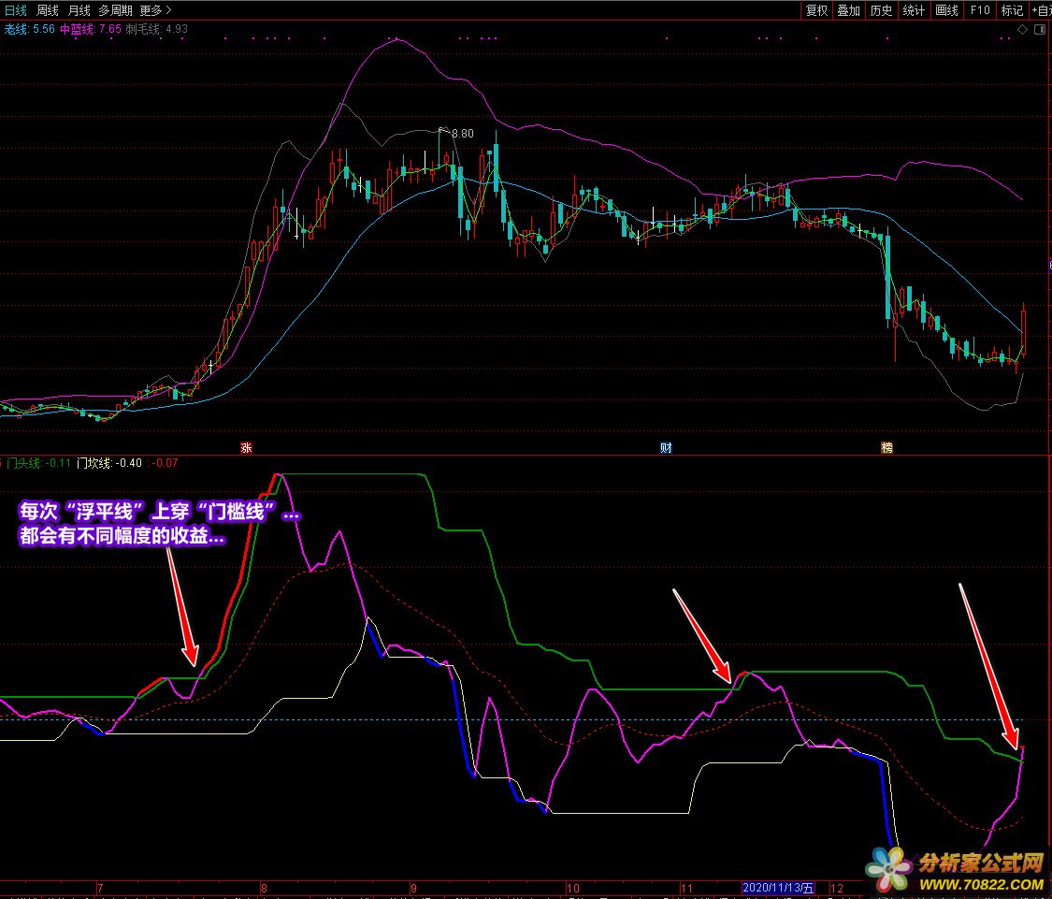
Task: Open F10 company info
Action: click(980, 10)
